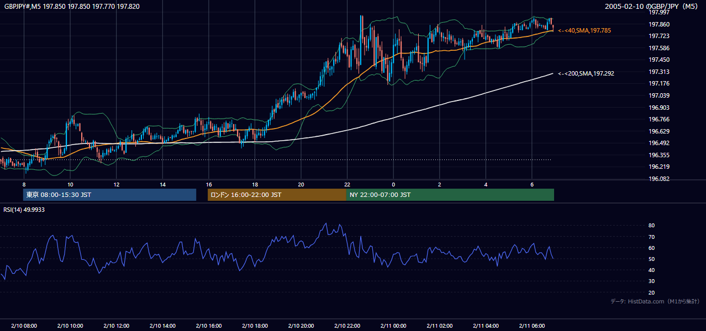Click the 197.450 price axis value
The height and width of the screenshot is (331, 706).
pyautogui.click(x=659, y=60)
